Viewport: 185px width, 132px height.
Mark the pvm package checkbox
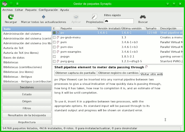pyautogui.click(x=54, y=42)
